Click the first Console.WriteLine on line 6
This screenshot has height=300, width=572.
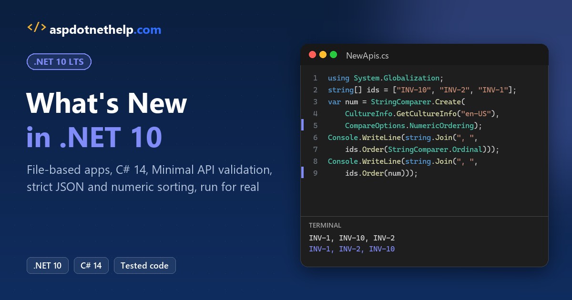tap(403, 138)
